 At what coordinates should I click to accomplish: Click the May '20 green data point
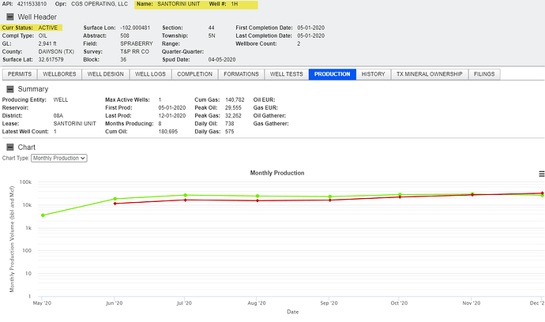click(x=43, y=215)
